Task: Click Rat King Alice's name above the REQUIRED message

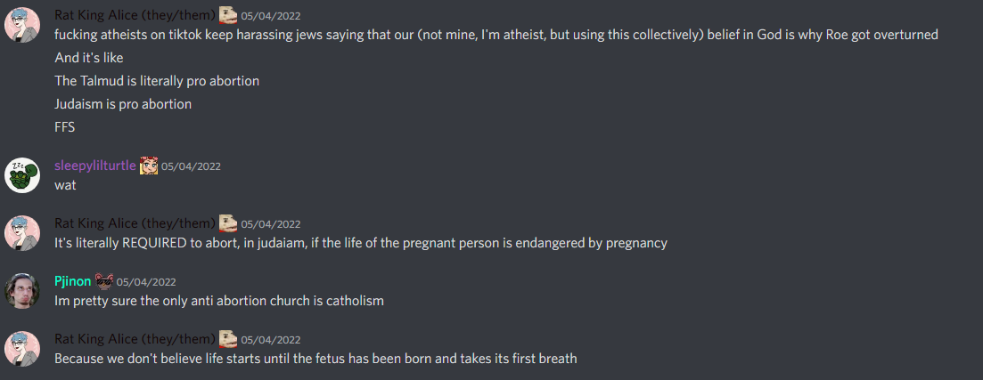Action: point(135,223)
